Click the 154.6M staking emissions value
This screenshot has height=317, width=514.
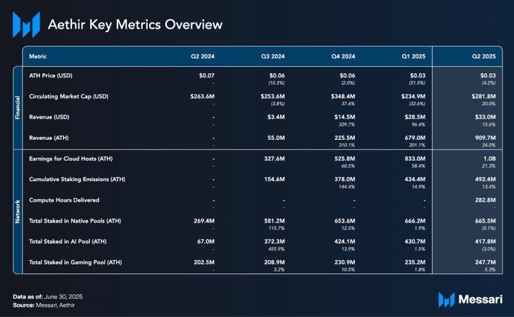pos(274,179)
